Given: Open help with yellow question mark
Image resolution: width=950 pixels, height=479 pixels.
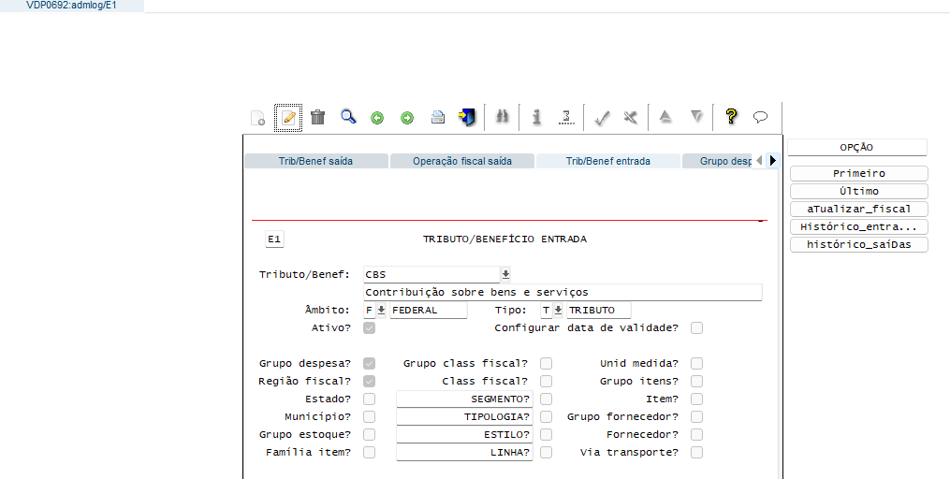Looking at the screenshot, I should pyautogui.click(x=731, y=116).
